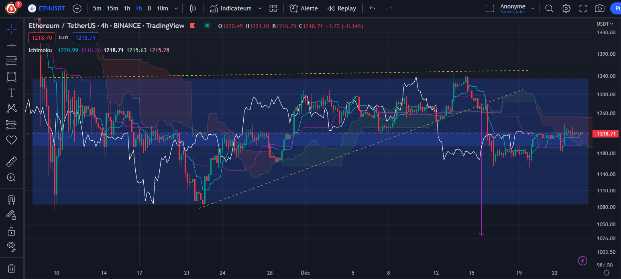Select the trend line drawing tool
621x279 pixels.
click(x=12, y=45)
